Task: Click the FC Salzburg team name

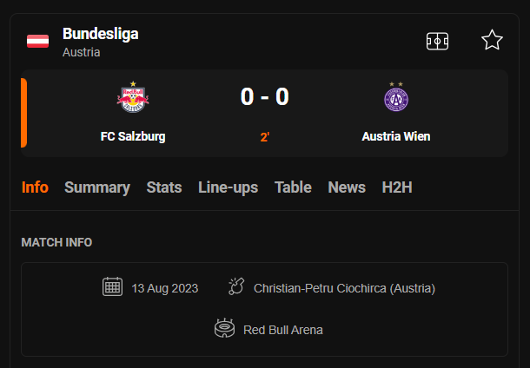Action: coord(133,136)
